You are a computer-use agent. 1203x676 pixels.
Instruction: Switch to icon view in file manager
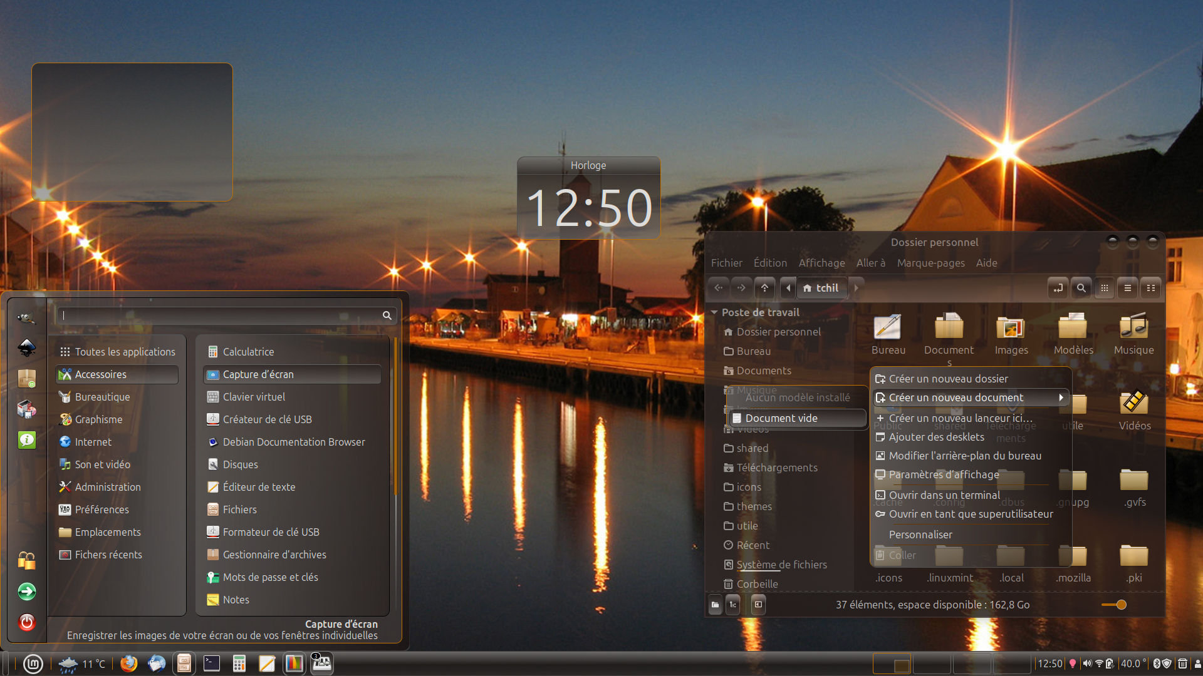coord(1105,288)
